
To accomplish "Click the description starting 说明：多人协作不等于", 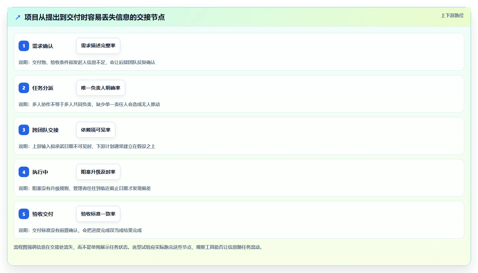I will 89,104.
